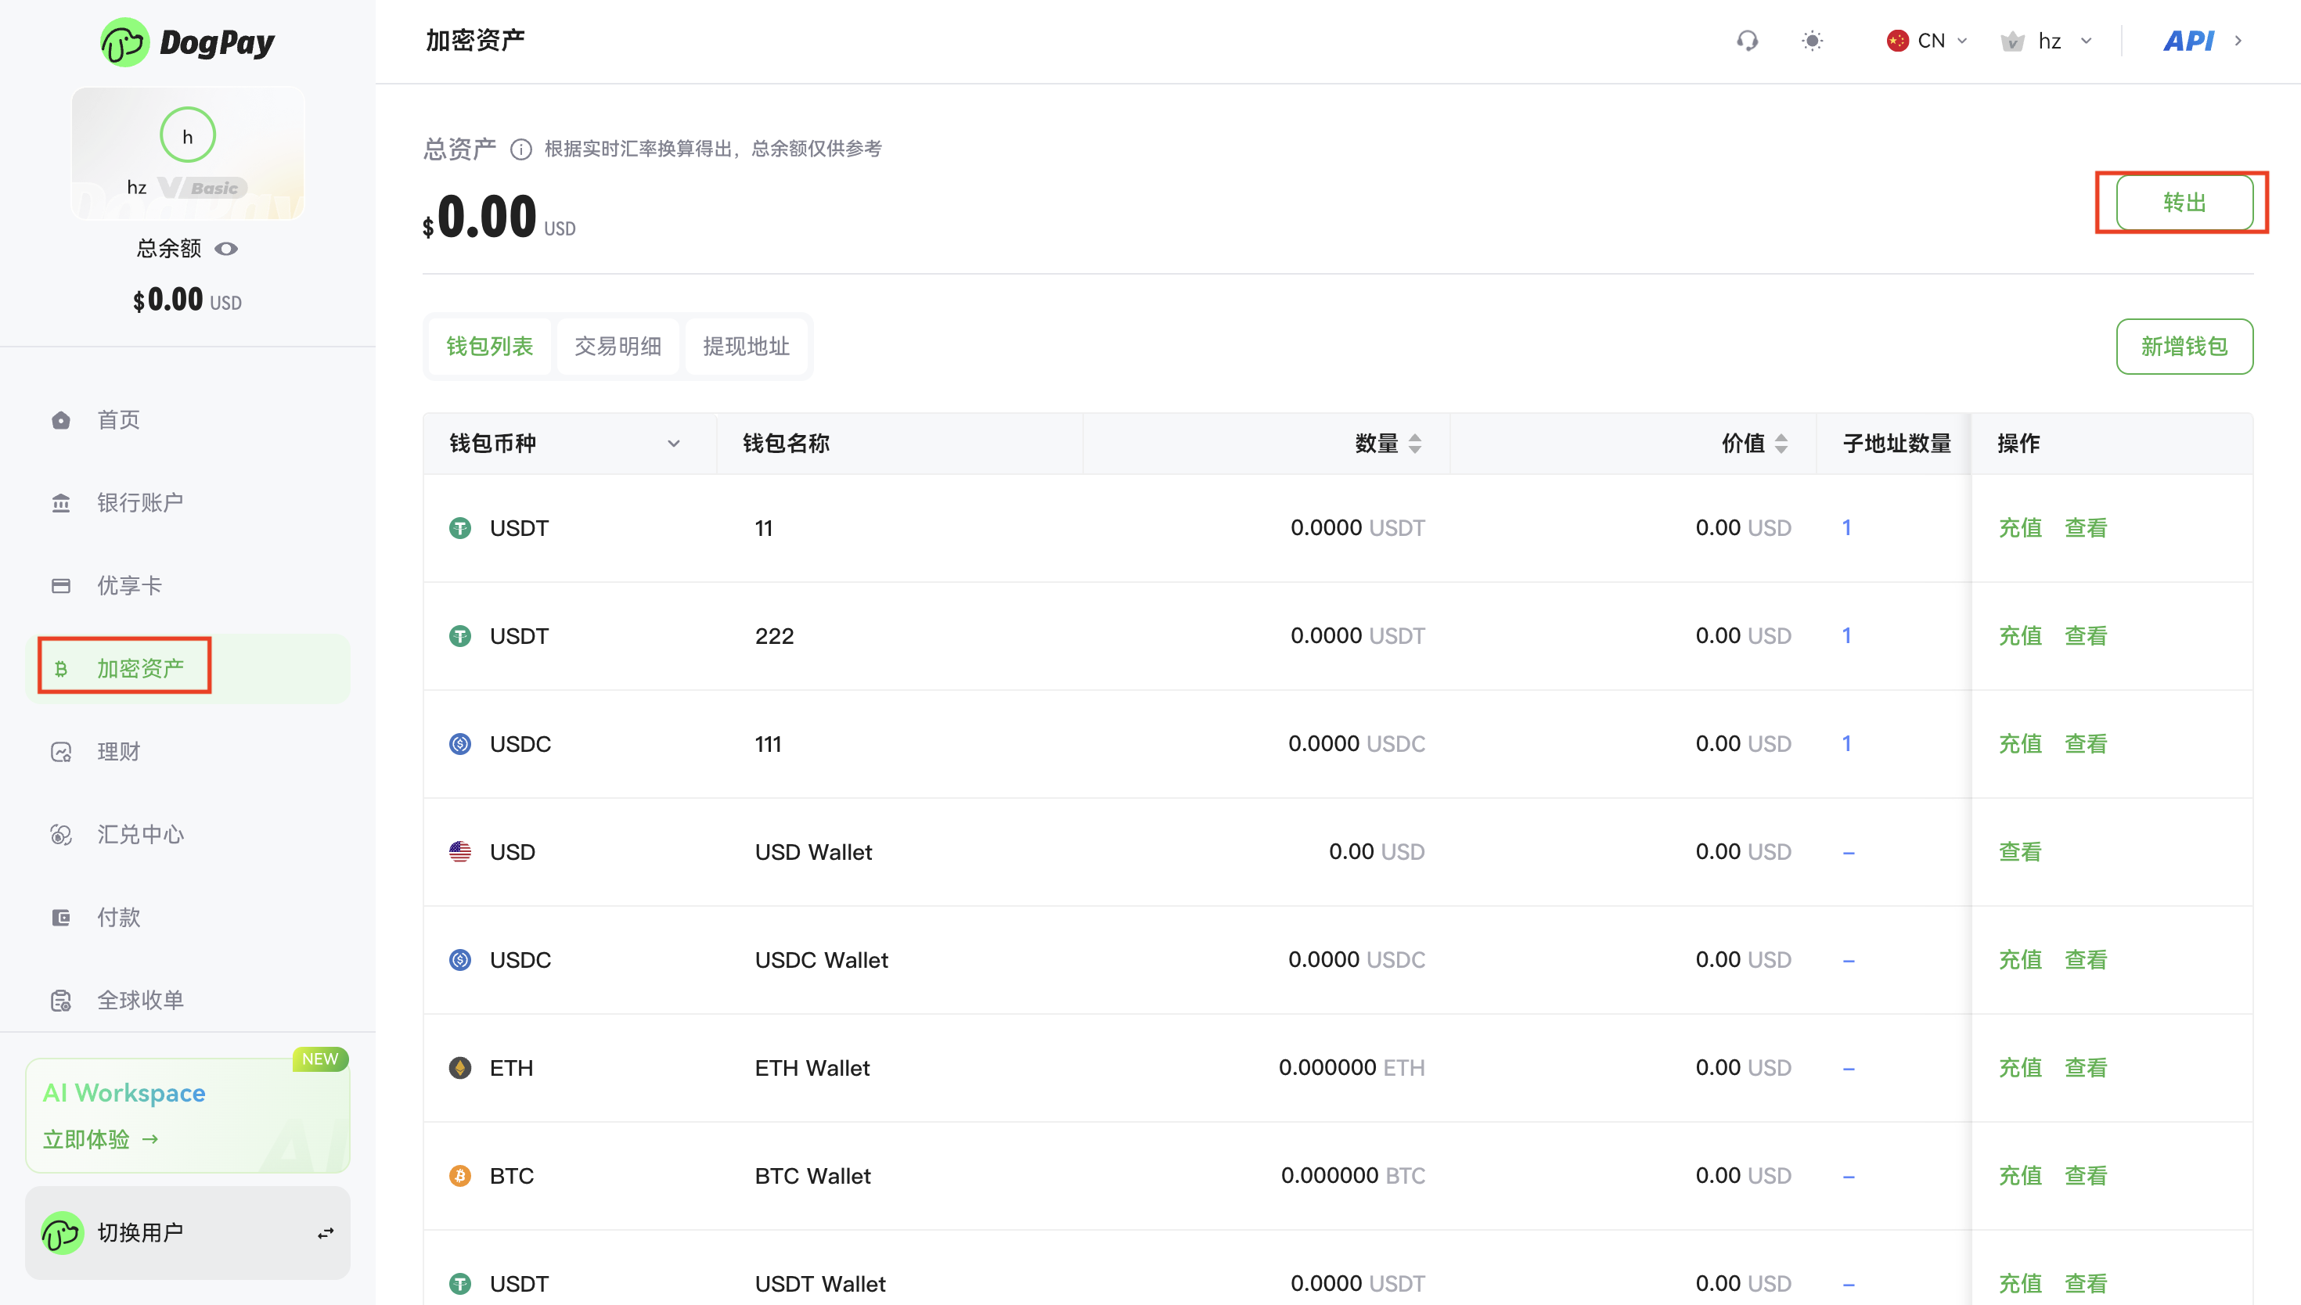Toggle the 总余额 eye visibility icon
The width and height of the screenshot is (2301, 1305).
(x=227, y=249)
